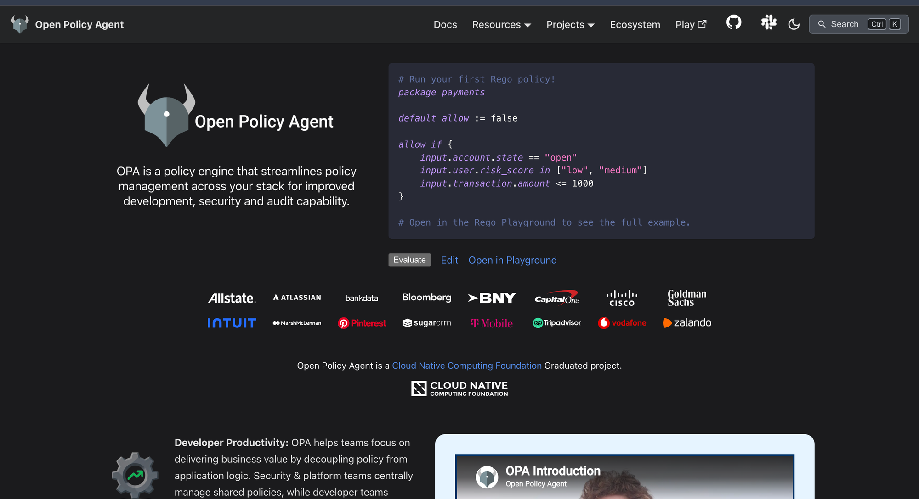Click the MarshMcLennan logo
Viewport: 919px width, 499px height.
tap(297, 323)
